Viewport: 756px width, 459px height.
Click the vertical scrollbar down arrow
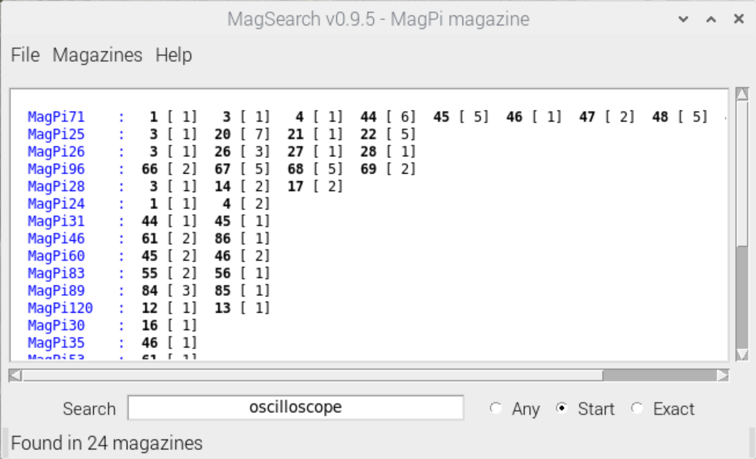pyautogui.click(x=742, y=354)
